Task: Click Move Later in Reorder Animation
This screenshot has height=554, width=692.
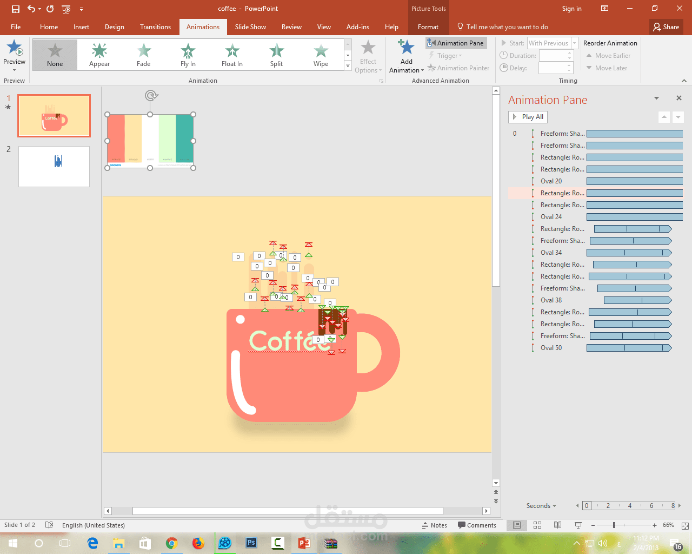Action: point(607,68)
